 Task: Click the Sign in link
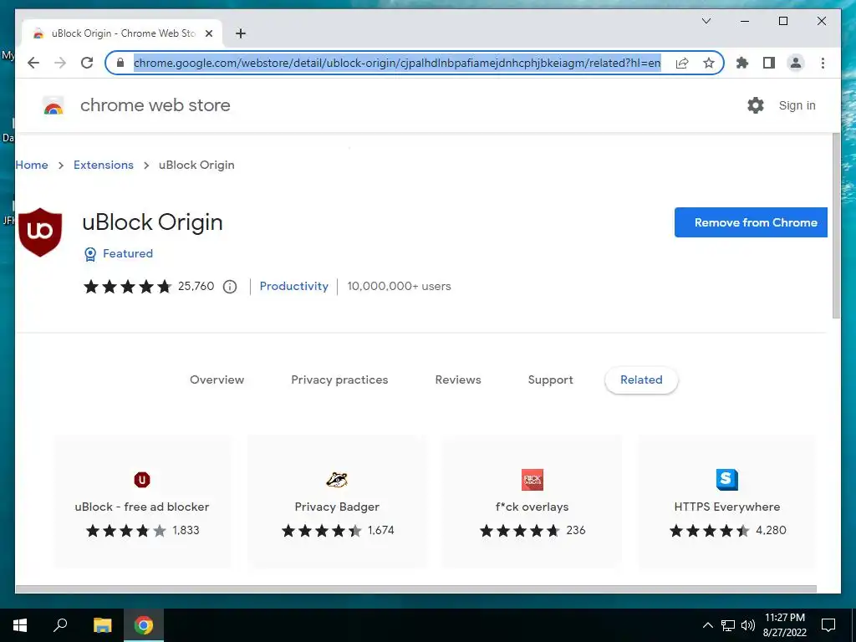coord(797,105)
